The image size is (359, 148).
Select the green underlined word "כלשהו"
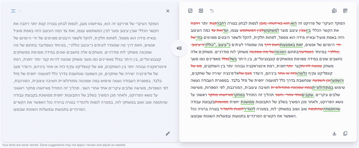[300, 74]
